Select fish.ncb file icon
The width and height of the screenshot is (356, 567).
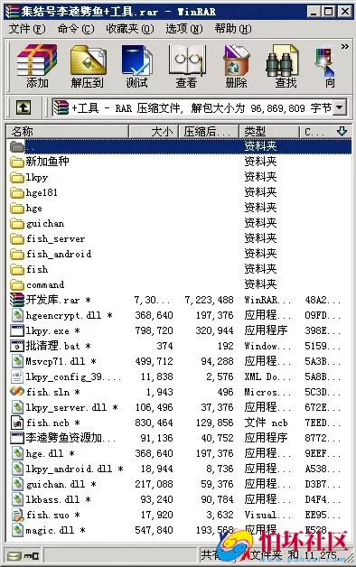(x=17, y=423)
